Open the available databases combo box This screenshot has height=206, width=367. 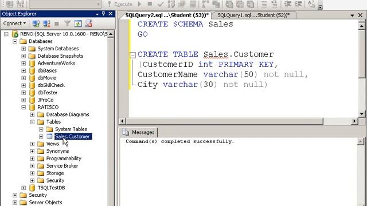tap(65, 4)
